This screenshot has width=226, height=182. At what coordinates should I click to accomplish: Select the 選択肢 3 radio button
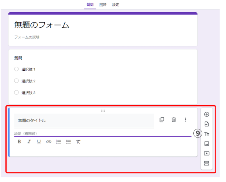pos(16,93)
